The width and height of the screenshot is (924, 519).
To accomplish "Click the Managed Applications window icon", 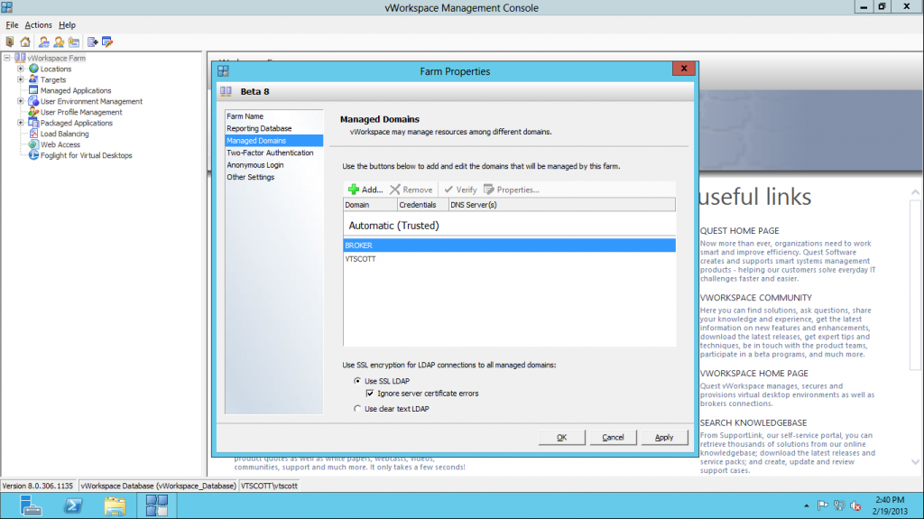I will tap(33, 90).
